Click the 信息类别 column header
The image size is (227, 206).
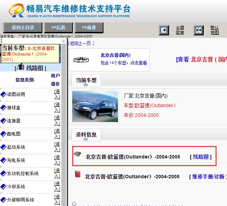pos(25,80)
